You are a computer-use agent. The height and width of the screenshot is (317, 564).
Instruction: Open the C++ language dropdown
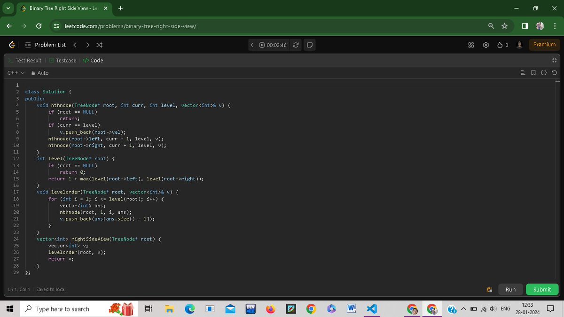pos(16,73)
